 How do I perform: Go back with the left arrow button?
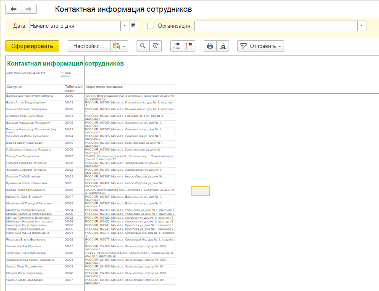coord(13,9)
